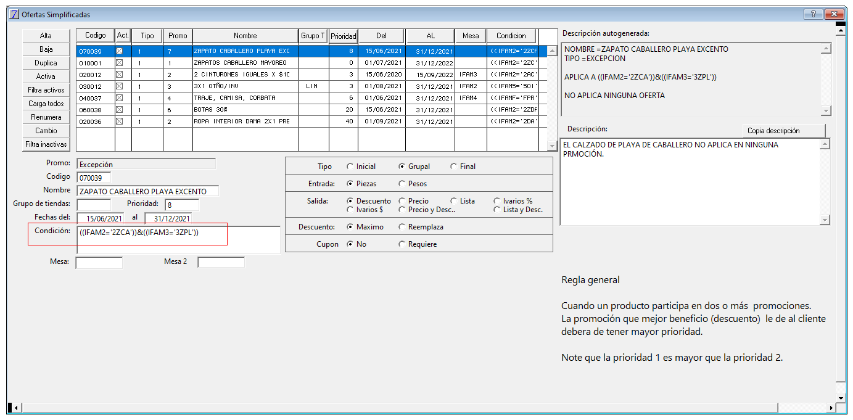Select Salida Precio radio option

click(414, 201)
